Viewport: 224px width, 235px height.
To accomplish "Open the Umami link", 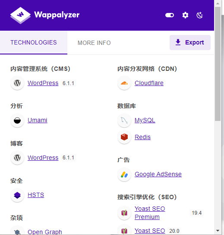I will coord(38,120).
